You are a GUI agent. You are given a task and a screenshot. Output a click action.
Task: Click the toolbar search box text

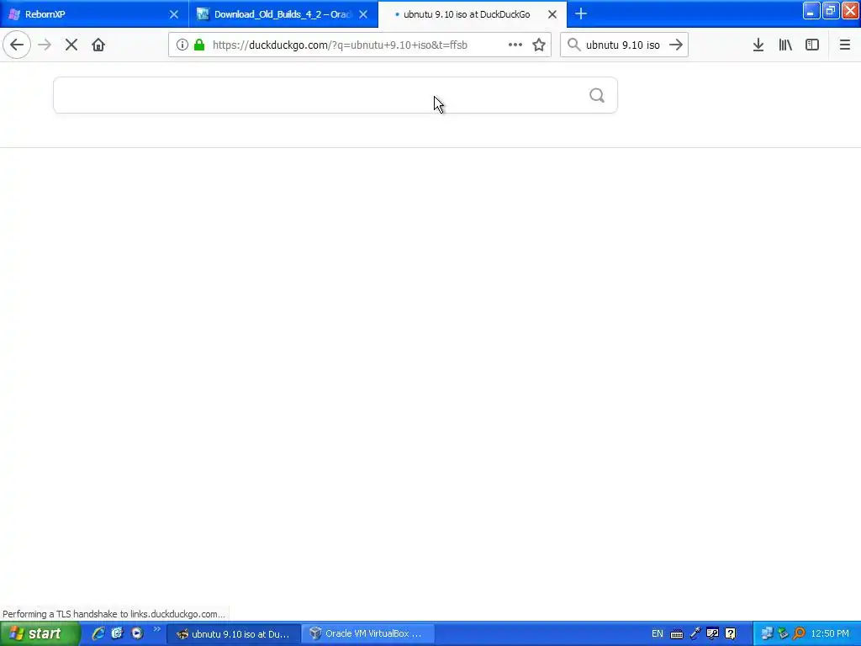623,45
